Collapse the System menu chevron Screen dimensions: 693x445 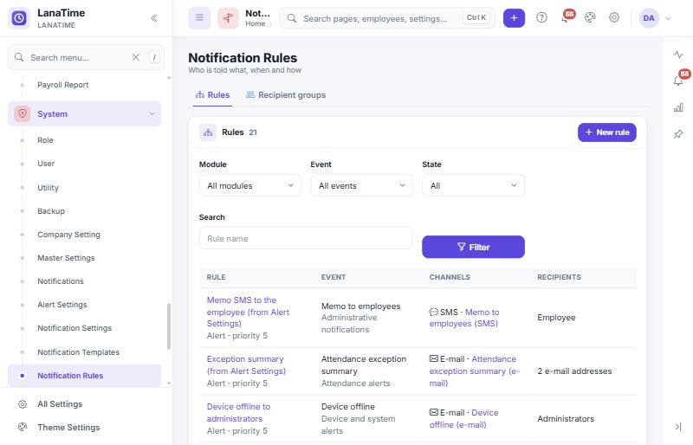[152, 114]
